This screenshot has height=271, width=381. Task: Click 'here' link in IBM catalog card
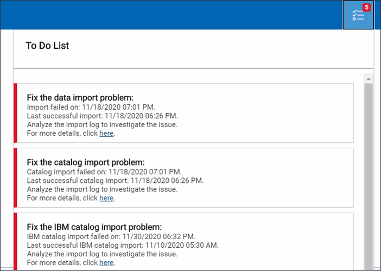(x=106, y=262)
